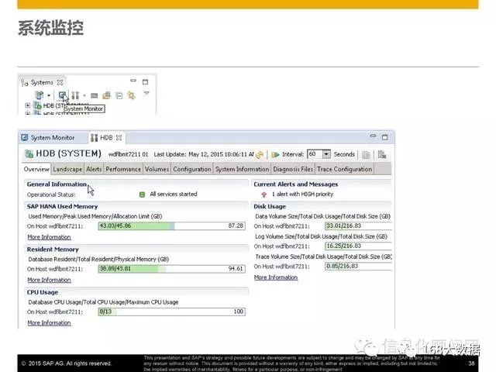Viewport: 496px width, 372px height.
Task: Select the first HDB system icon in the tree
Action: [37, 105]
